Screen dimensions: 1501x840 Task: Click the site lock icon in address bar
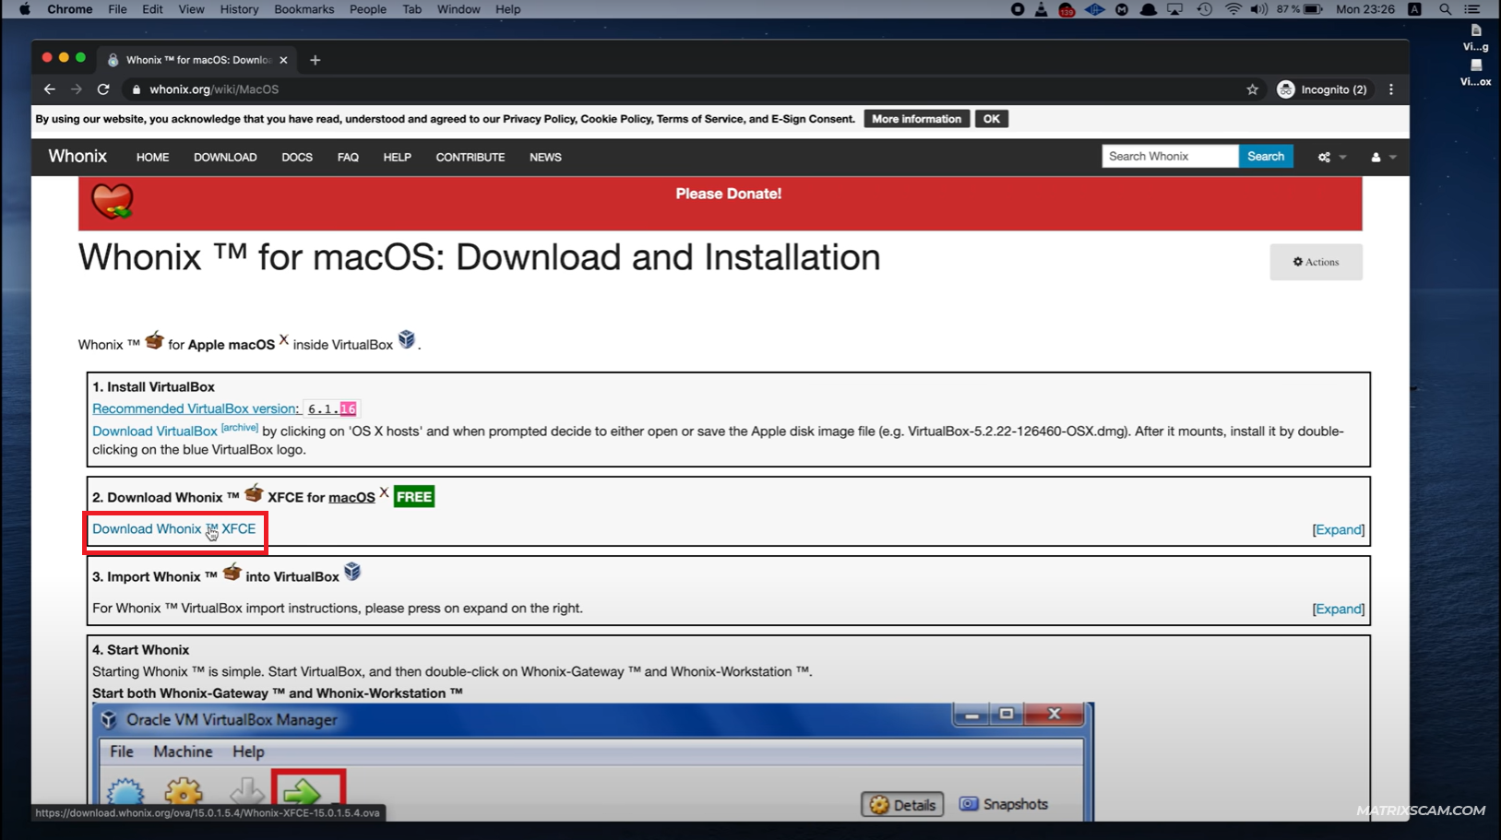click(137, 89)
